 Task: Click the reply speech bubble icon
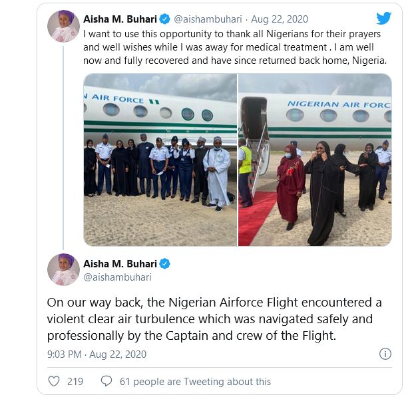pyautogui.click(x=106, y=381)
